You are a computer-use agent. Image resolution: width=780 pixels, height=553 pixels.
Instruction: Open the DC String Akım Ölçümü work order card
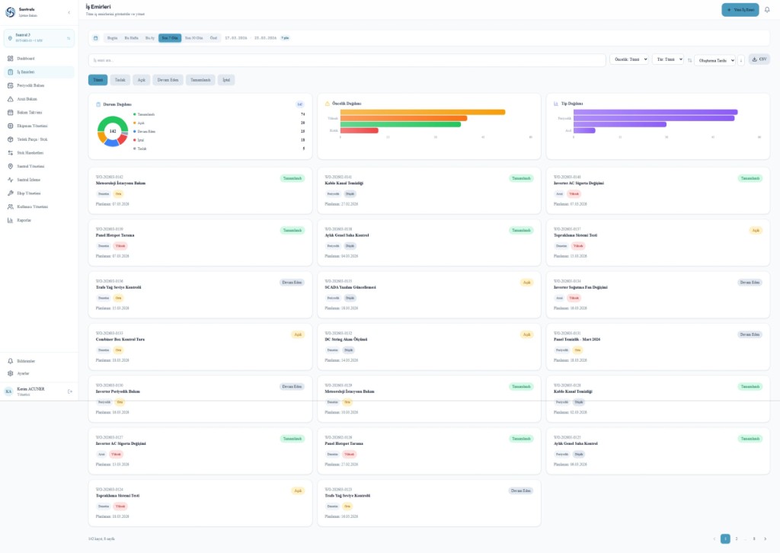click(429, 347)
